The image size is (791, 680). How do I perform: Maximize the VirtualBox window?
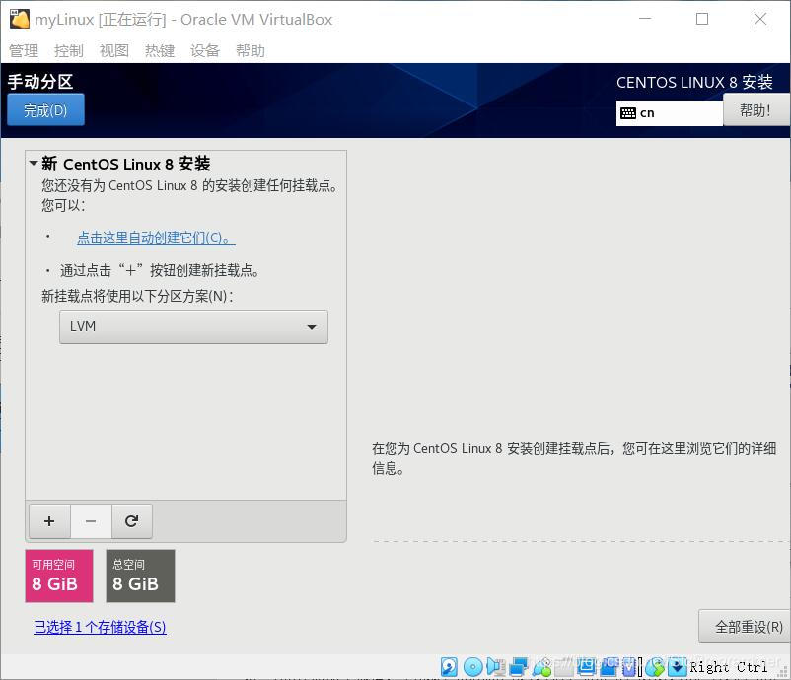(702, 19)
